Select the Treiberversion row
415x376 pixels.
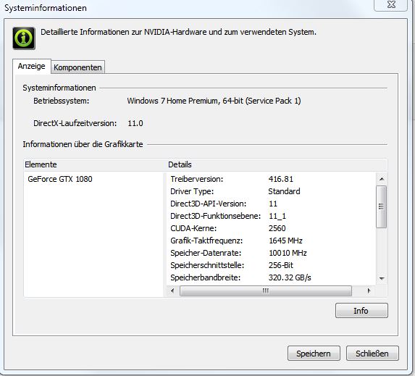coord(272,179)
